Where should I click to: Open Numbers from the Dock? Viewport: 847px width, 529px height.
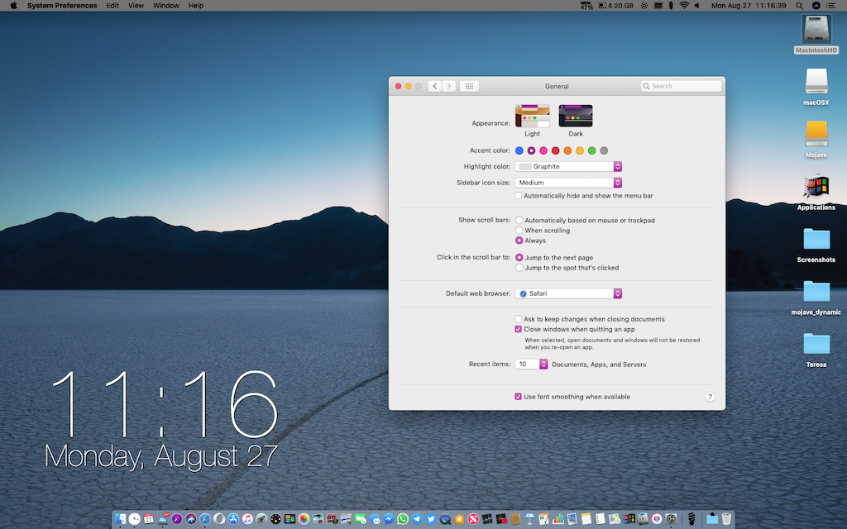coord(558,519)
